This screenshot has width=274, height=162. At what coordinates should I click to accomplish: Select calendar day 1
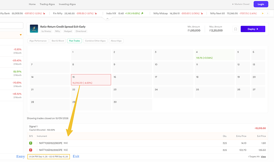click(x=91, y=55)
